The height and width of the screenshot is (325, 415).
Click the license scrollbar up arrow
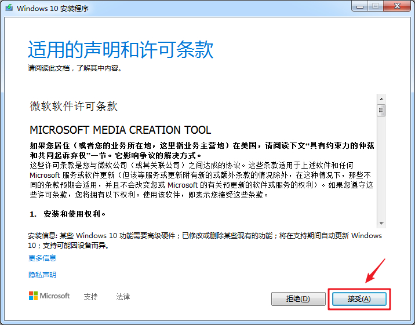click(381, 99)
